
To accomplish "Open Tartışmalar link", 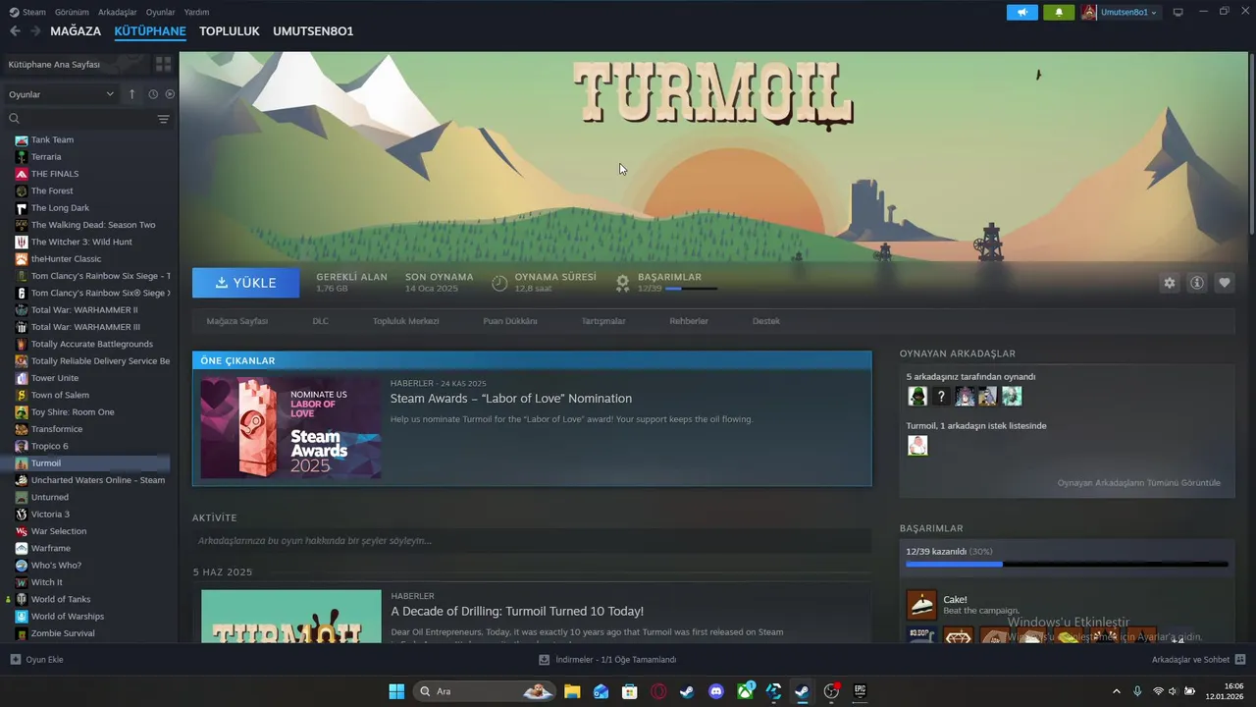I will 603,321.
